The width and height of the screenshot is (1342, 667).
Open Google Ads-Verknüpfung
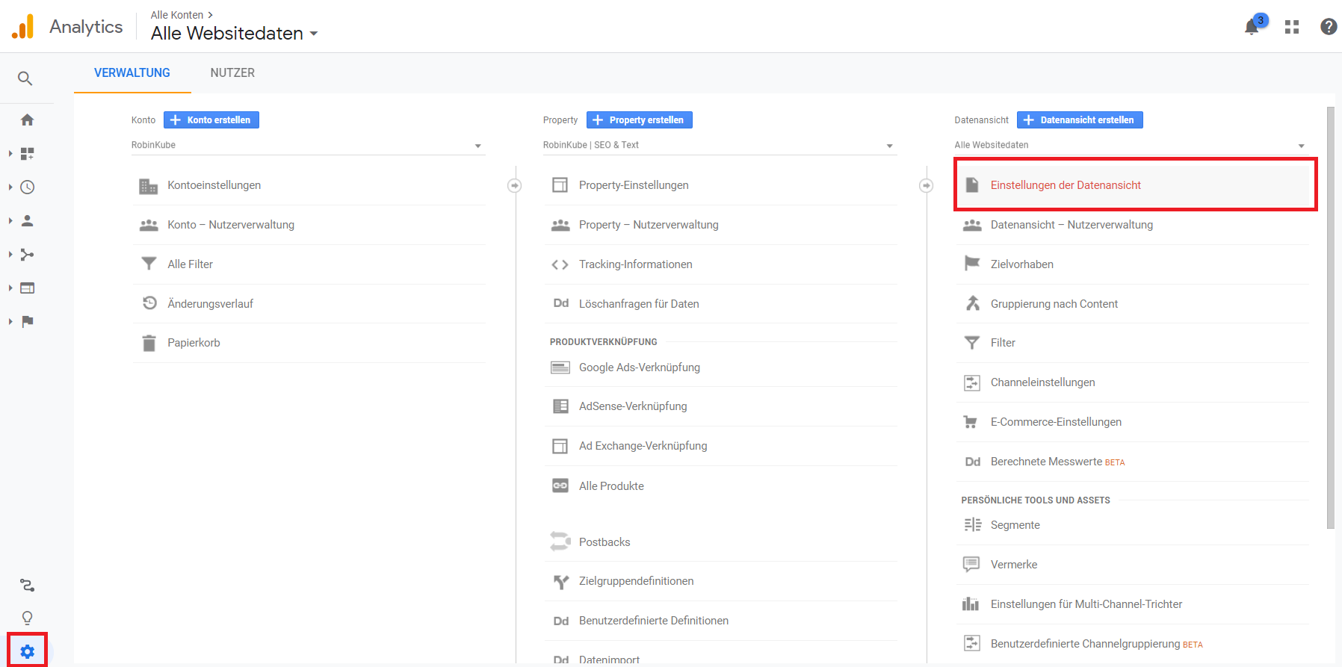point(720,367)
